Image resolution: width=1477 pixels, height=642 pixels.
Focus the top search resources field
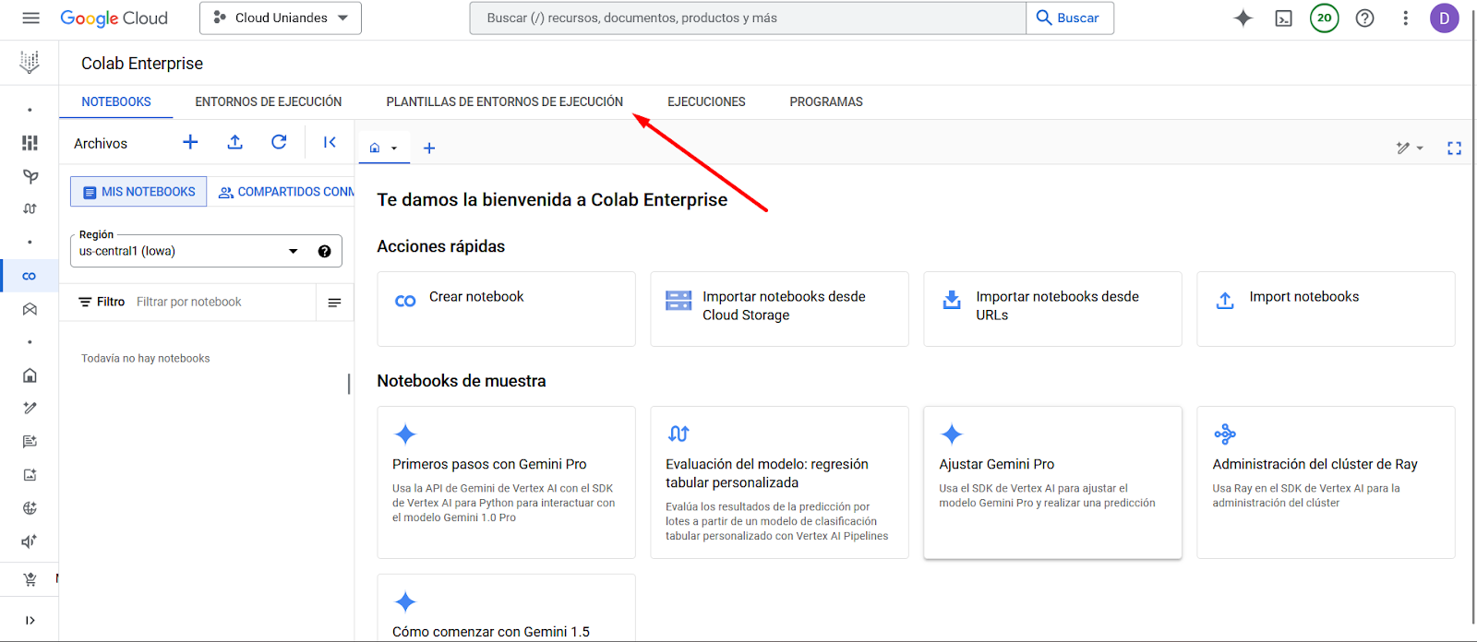click(x=748, y=18)
